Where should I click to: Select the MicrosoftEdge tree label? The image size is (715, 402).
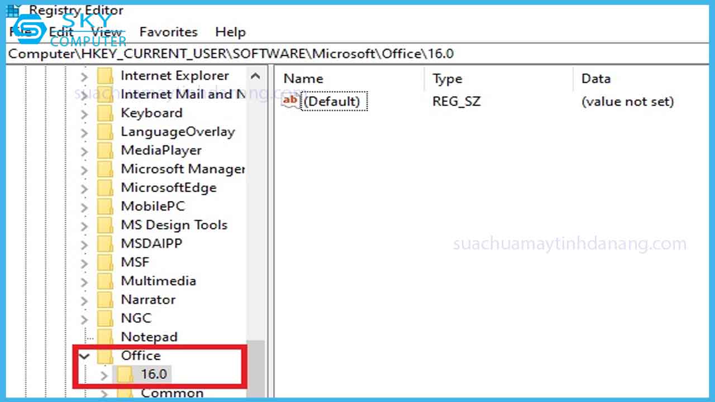click(x=169, y=188)
